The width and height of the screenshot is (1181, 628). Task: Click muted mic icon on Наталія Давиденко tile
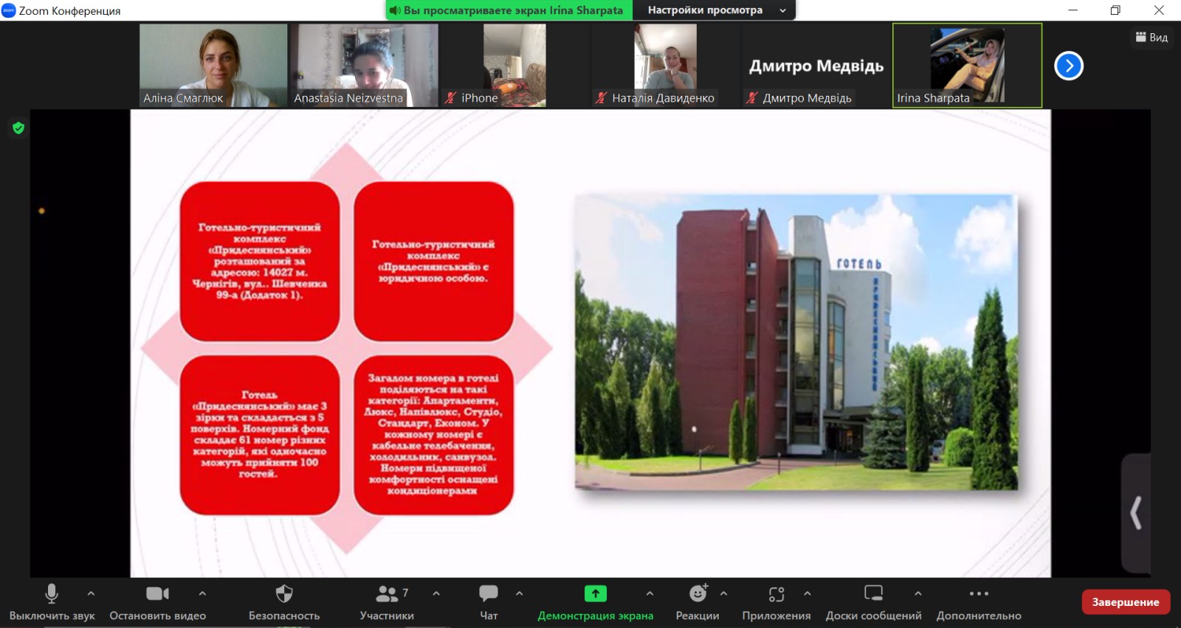click(601, 98)
